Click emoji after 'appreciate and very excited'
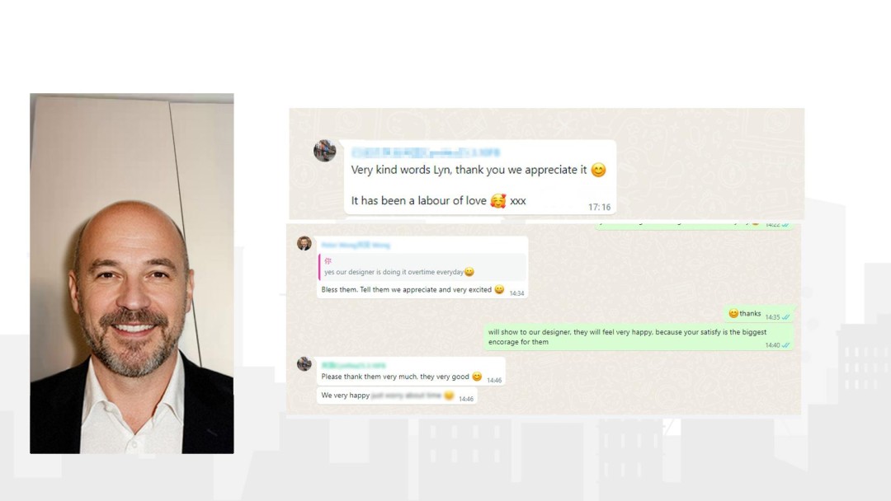The width and height of the screenshot is (891, 501). click(x=499, y=289)
